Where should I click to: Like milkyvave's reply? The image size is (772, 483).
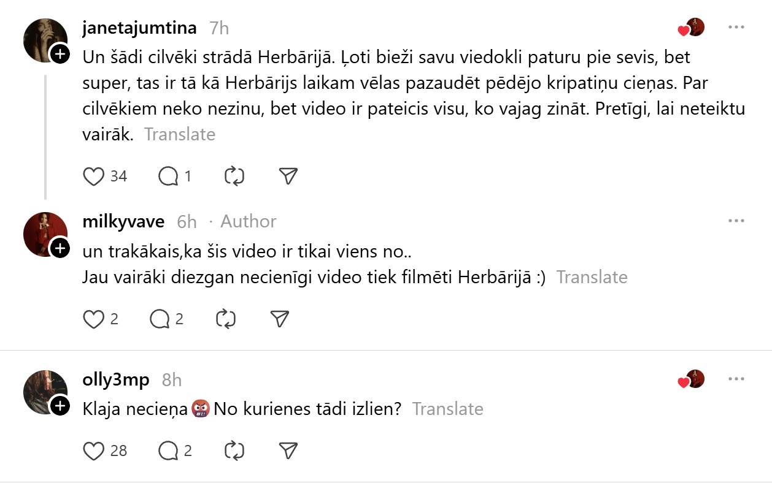(x=94, y=319)
